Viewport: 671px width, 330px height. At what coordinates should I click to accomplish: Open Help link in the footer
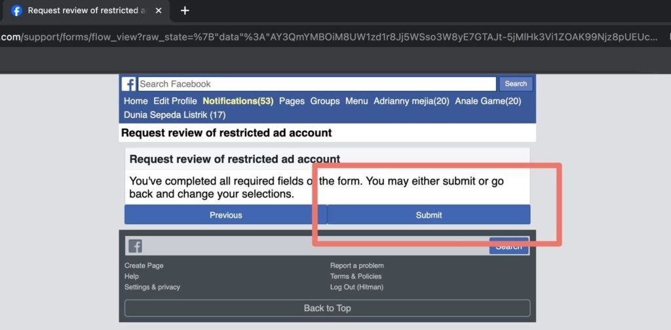(x=131, y=276)
